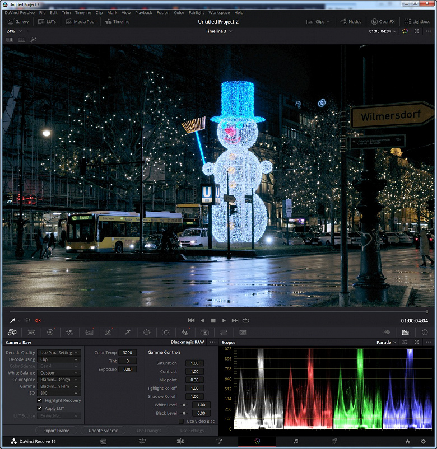Go to Project Settings gear icon
437x449 pixels.
[423, 441]
